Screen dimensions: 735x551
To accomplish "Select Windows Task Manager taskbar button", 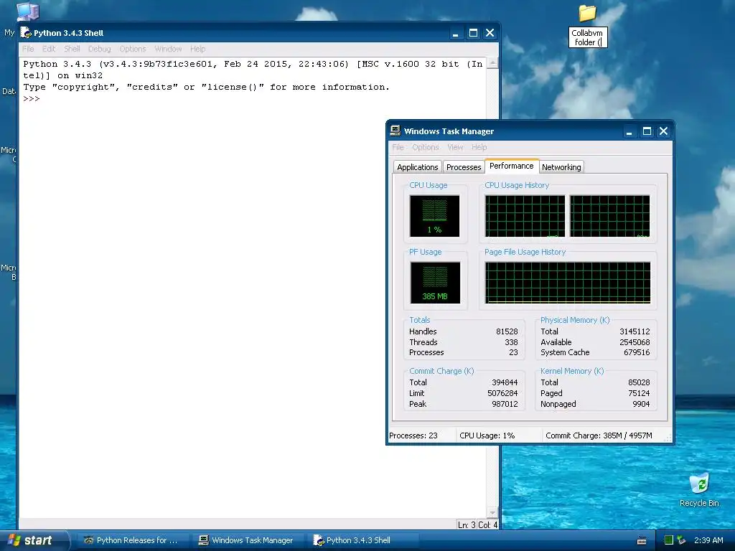I will click(x=247, y=540).
